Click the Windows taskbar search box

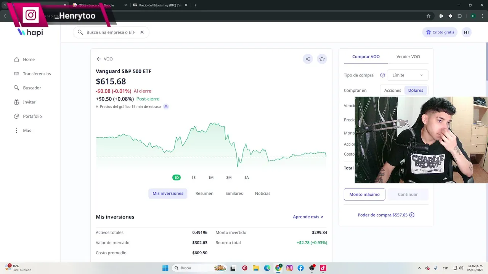199,268
